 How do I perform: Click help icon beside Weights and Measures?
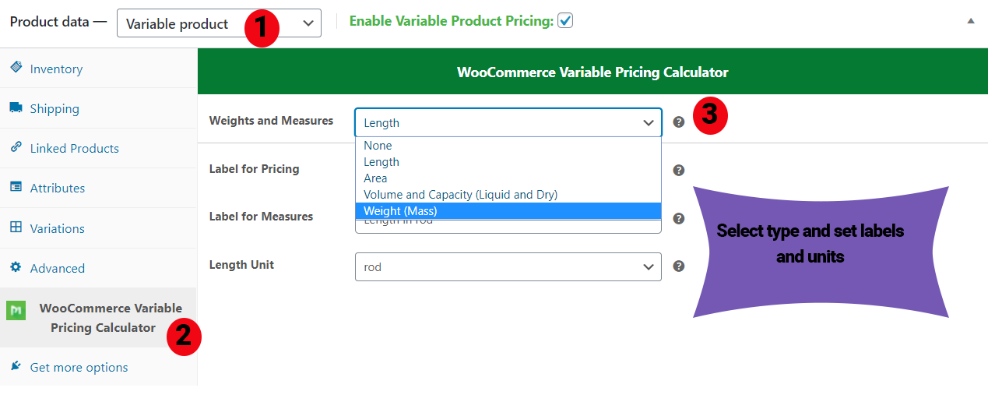pos(679,122)
